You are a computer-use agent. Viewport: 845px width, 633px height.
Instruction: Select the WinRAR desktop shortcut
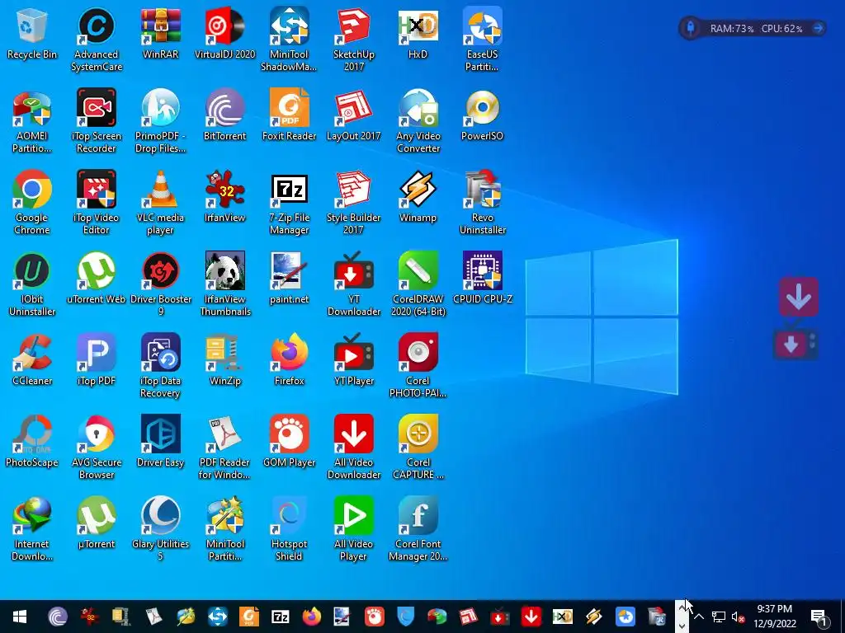tap(161, 33)
